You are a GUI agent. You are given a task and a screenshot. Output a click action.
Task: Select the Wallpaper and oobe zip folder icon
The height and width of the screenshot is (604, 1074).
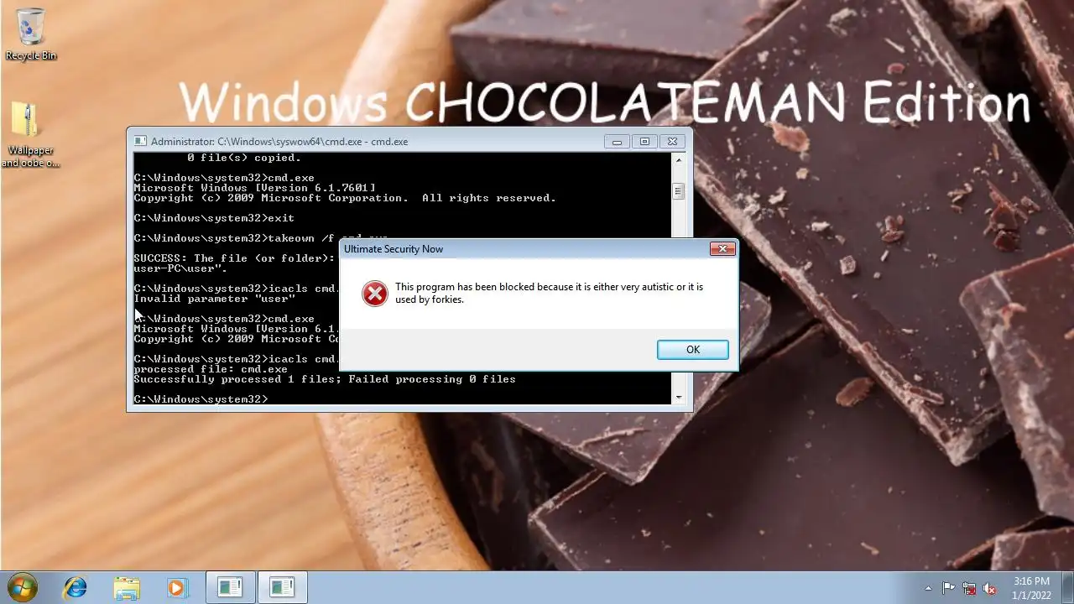pos(30,134)
